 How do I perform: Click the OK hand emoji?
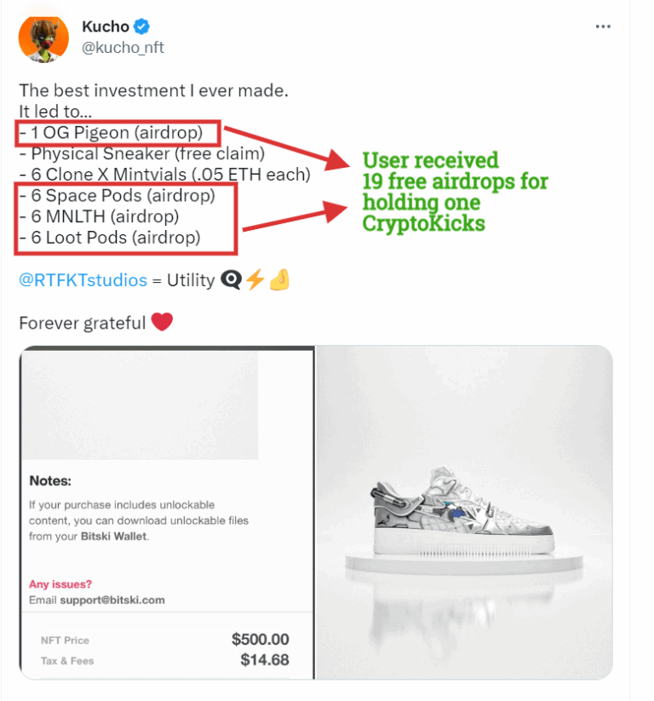click(x=279, y=280)
